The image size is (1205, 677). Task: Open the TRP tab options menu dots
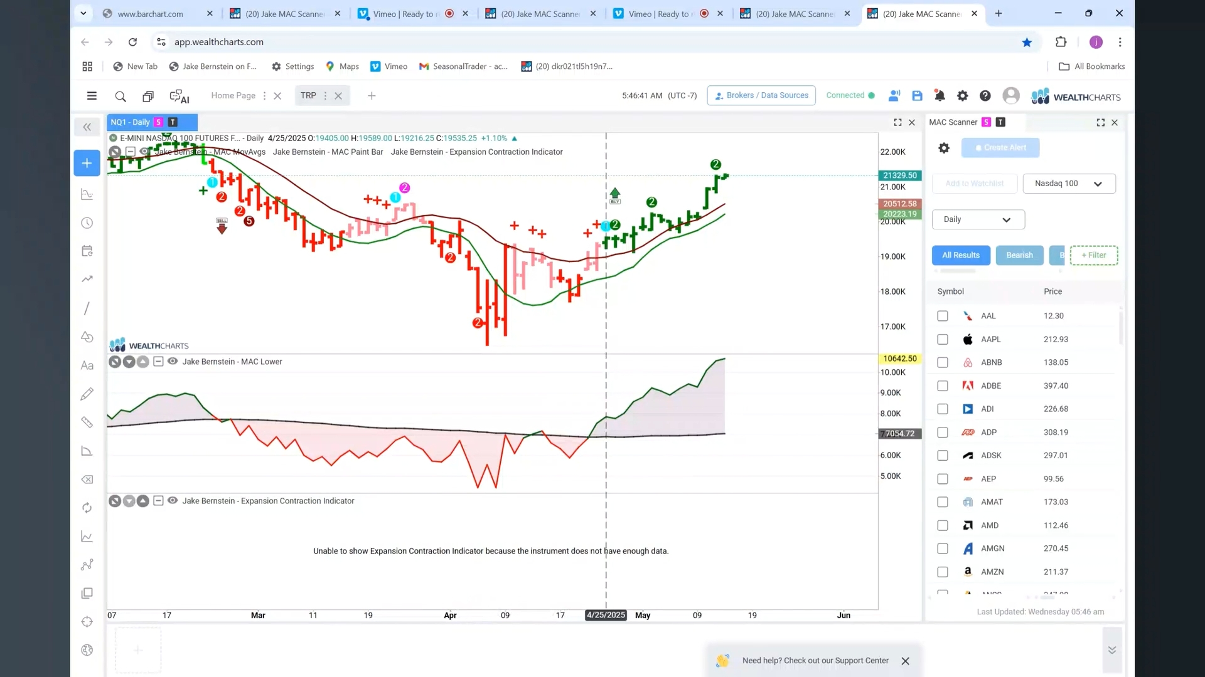(x=325, y=96)
